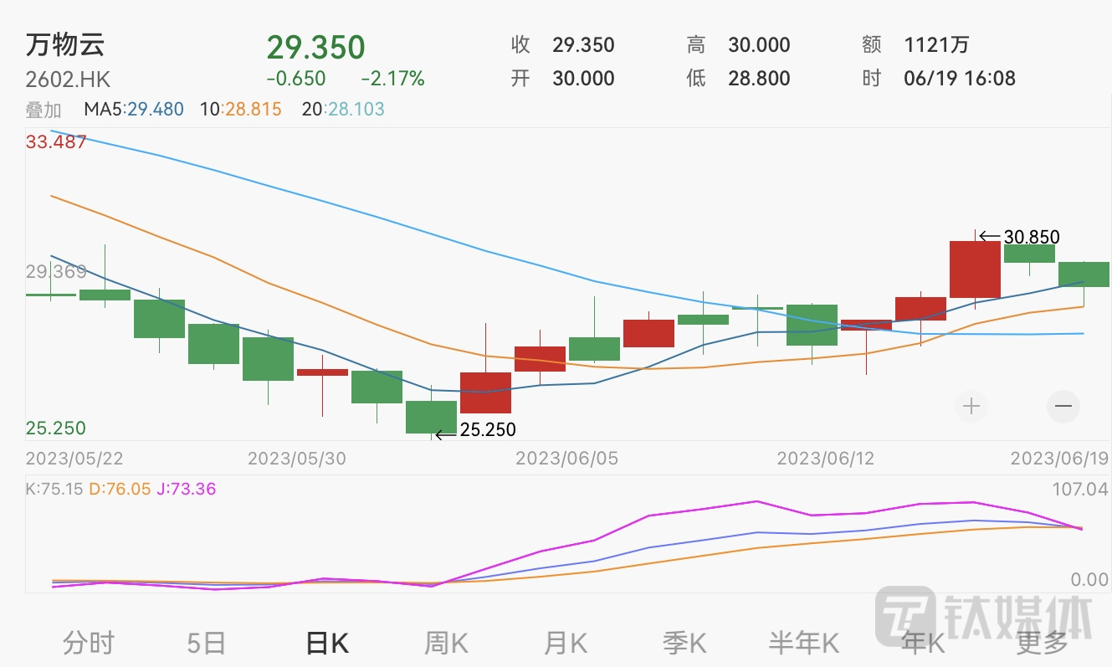Select the 5日 five-day tab
The width and height of the screenshot is (1112, 667).
coord(206,643)
